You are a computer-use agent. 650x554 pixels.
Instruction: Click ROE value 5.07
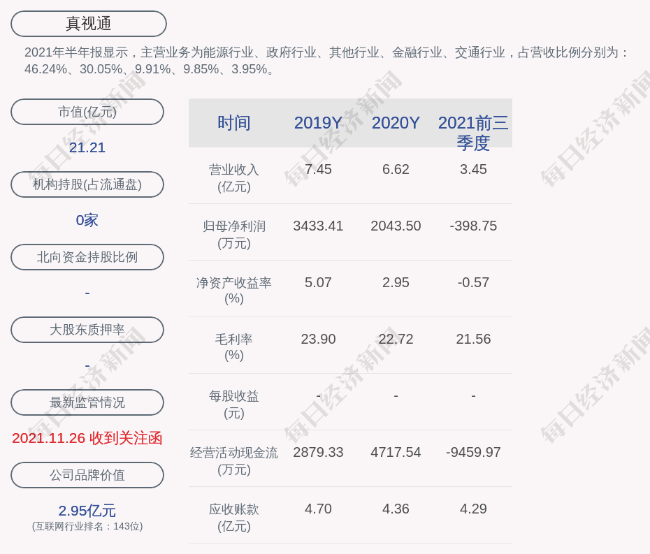coord(318,283)
